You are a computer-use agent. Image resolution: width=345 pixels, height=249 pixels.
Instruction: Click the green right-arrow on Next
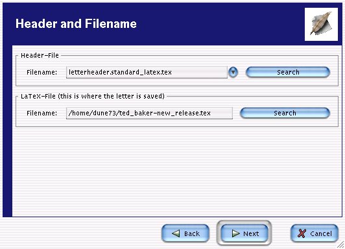[x=236, y=233]
